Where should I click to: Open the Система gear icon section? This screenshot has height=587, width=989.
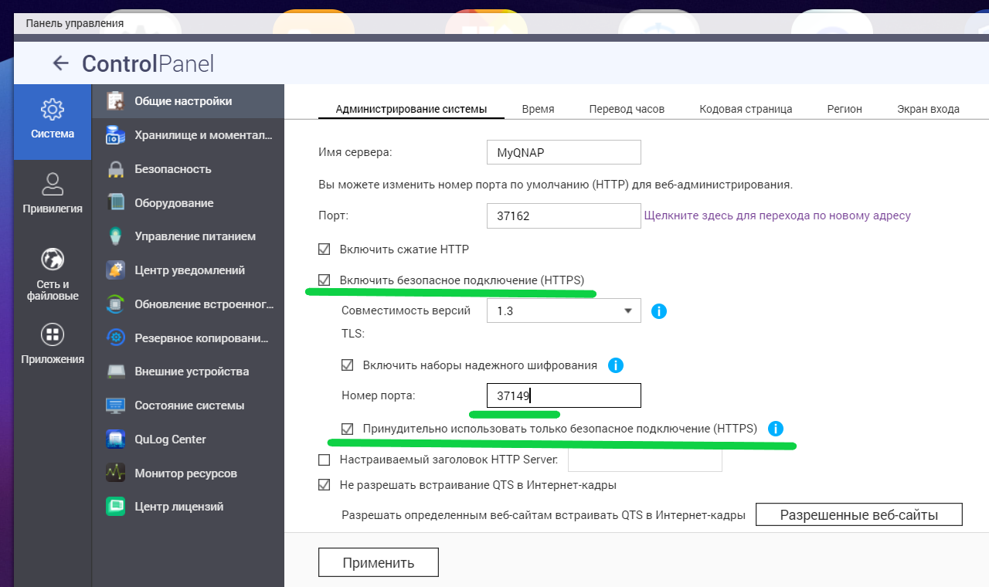click(53, 110)
